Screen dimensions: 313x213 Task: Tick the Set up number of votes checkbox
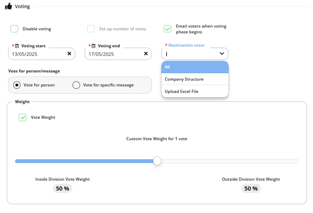91,29
